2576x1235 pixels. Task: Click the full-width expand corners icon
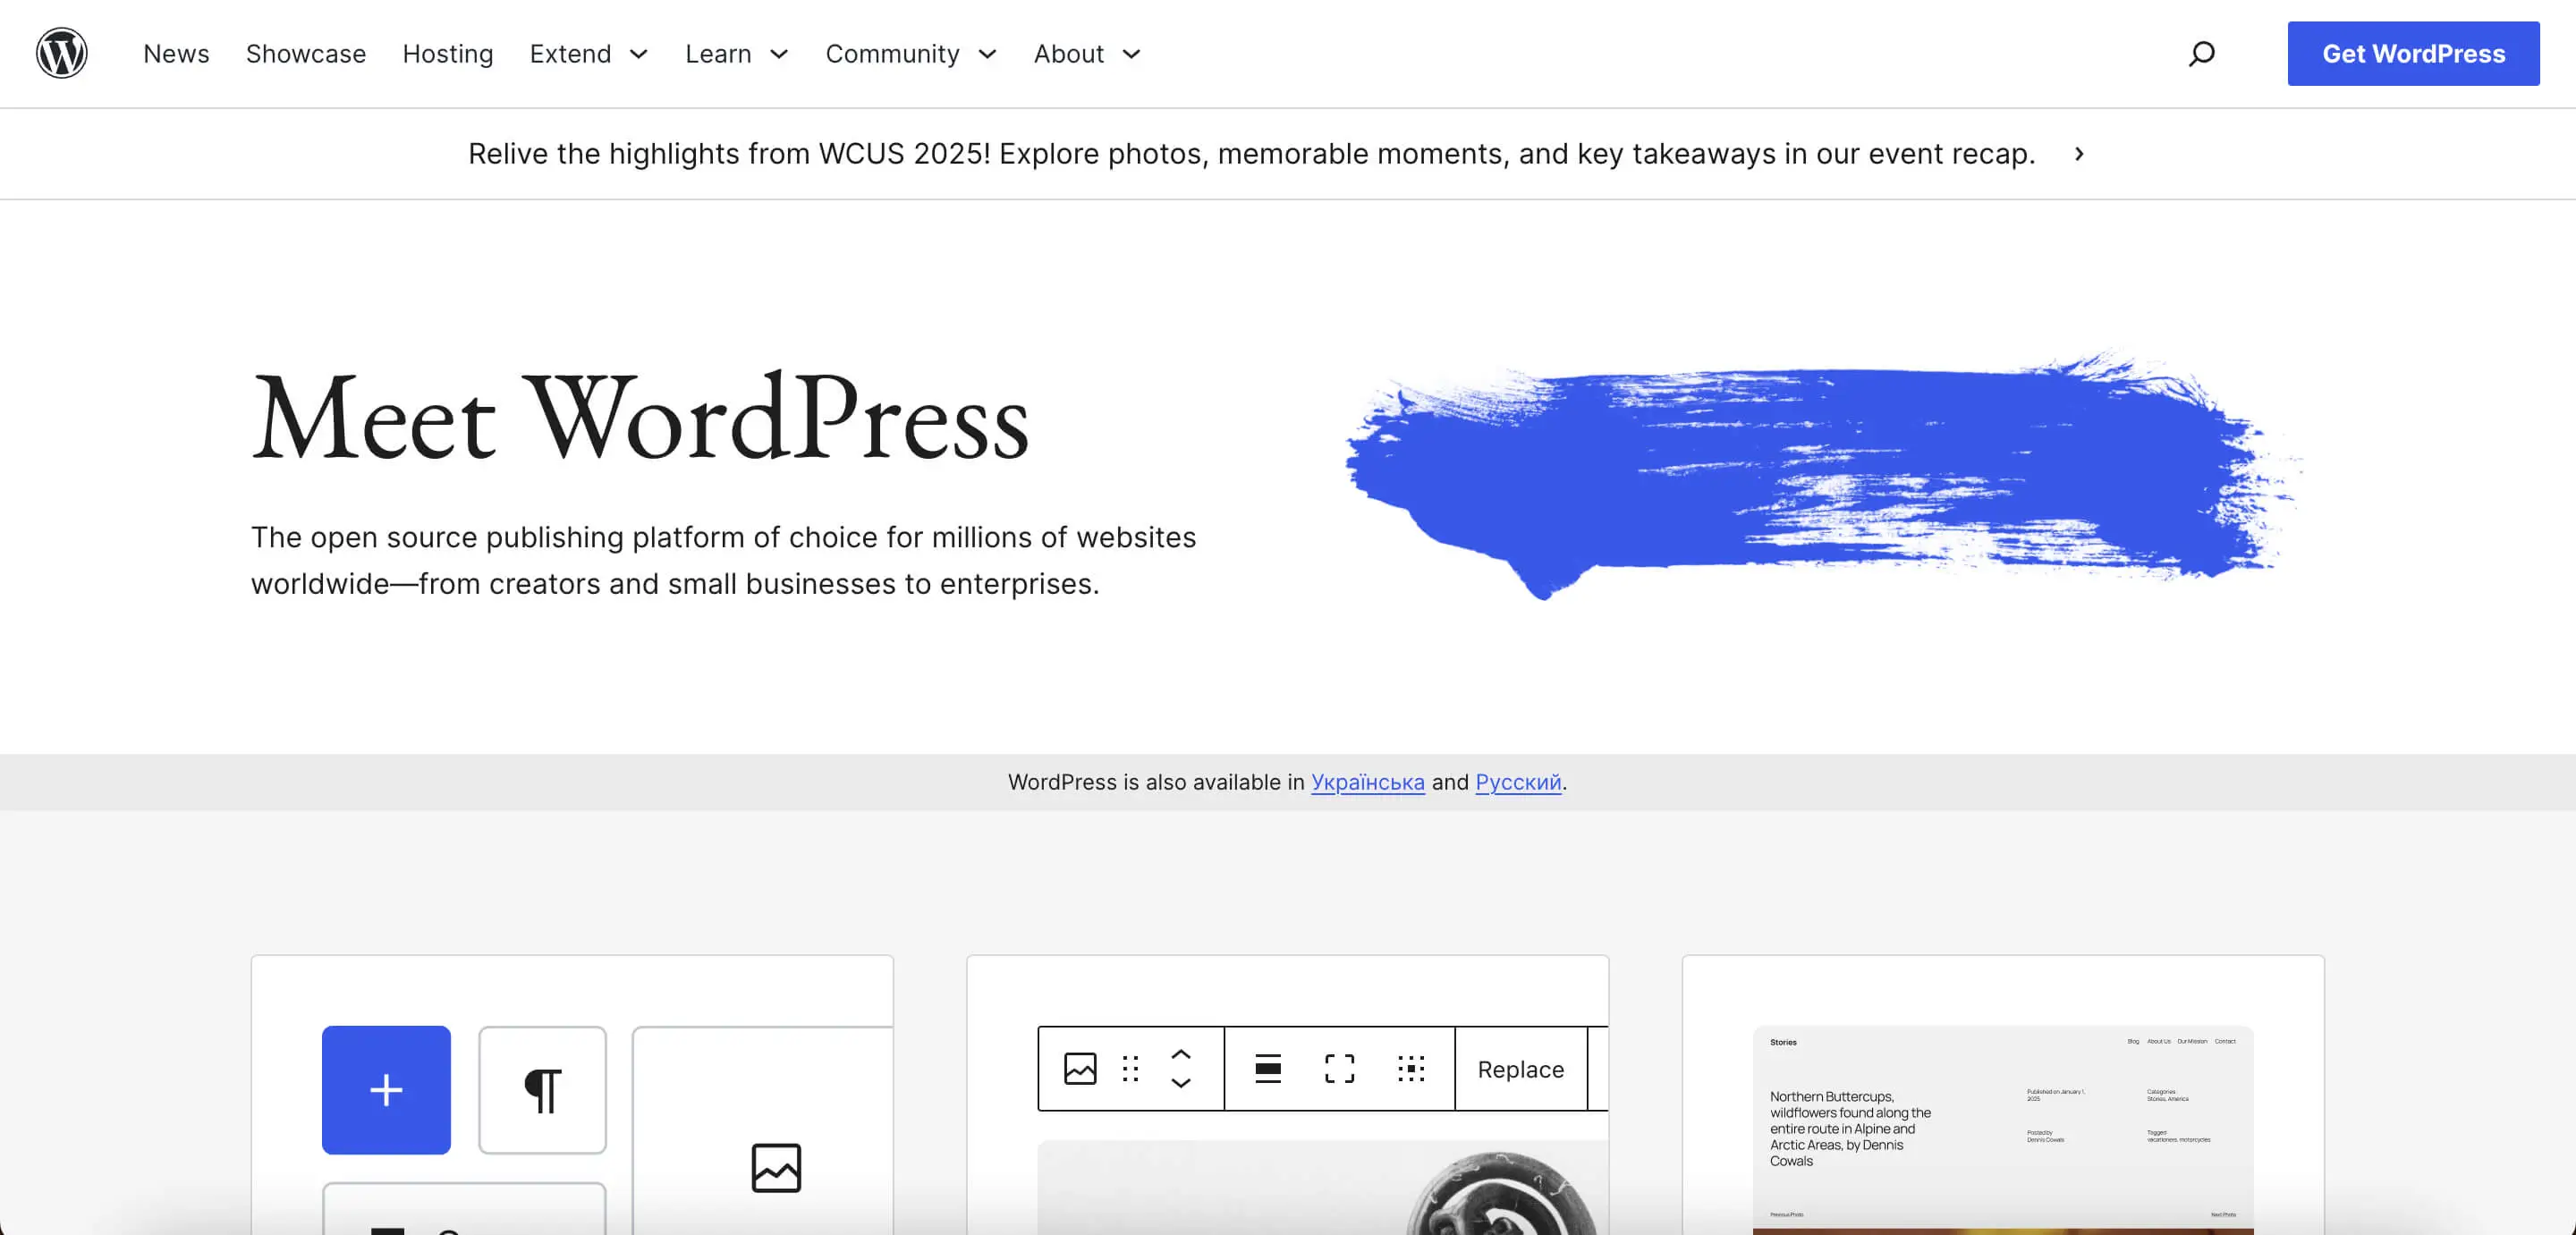coord(1339,1068)
